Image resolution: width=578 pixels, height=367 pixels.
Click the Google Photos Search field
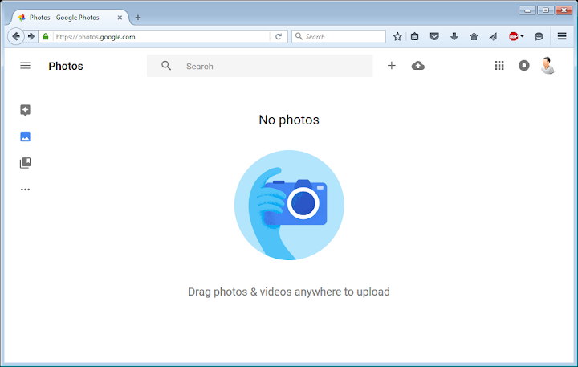click(x=260, y=66)
